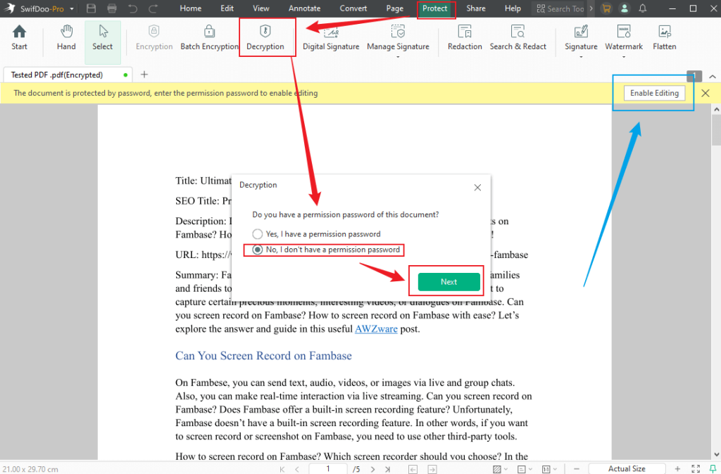This screenshot has height=474, width=721.
Task: Open the Watermark tool
Action: 623,37
